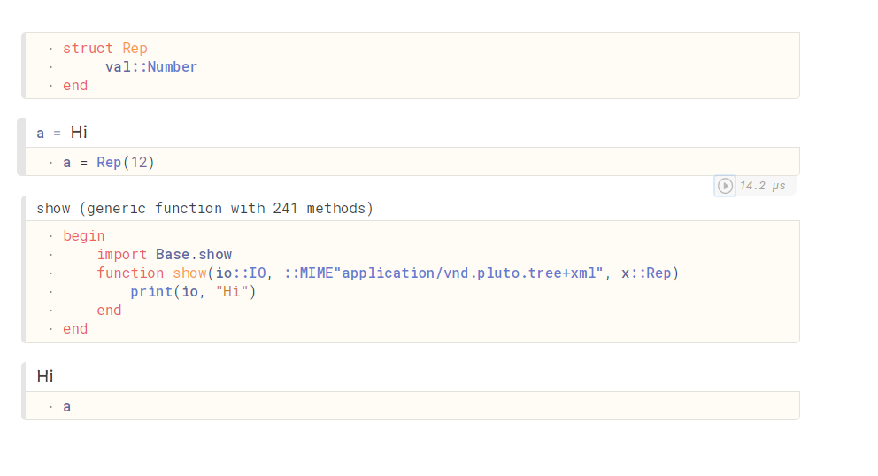The image size is (878, 476).
Task: Click the 'import Base.show' line
Action: point(164,254)
